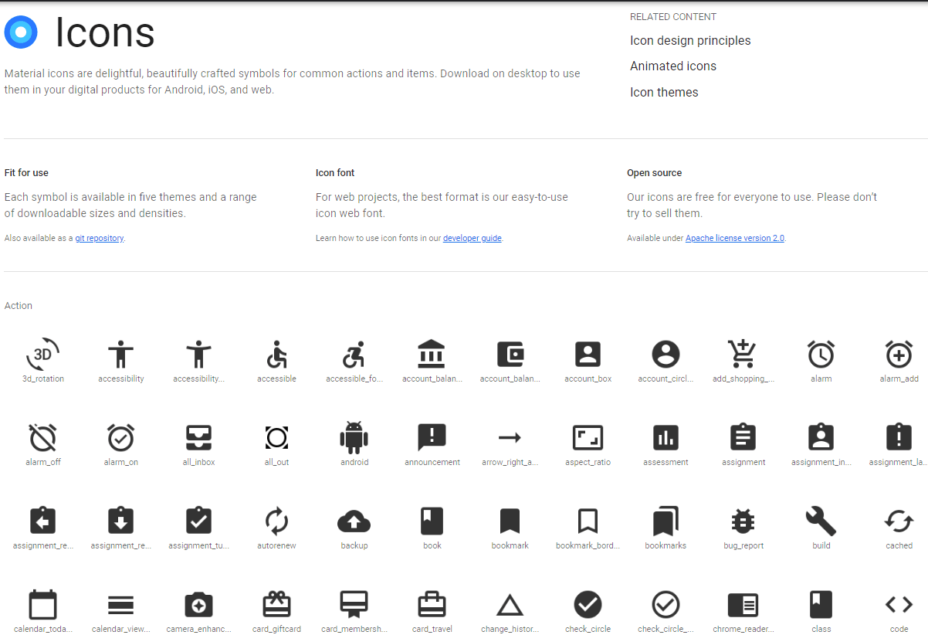Viewport: 928px width, 635px height.
Task: Pick the bookmark_border outline icon
Action: coord(588,521)
